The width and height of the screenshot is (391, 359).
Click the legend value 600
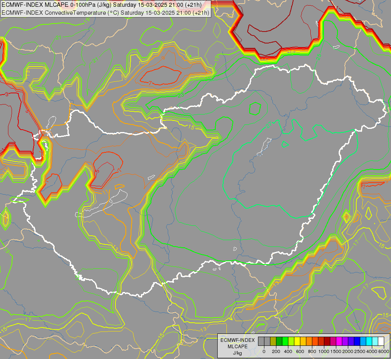pyautogui.click(x=300, y=351)
